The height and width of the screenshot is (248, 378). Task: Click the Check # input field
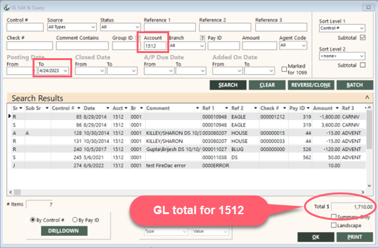[x=29, y=46]
